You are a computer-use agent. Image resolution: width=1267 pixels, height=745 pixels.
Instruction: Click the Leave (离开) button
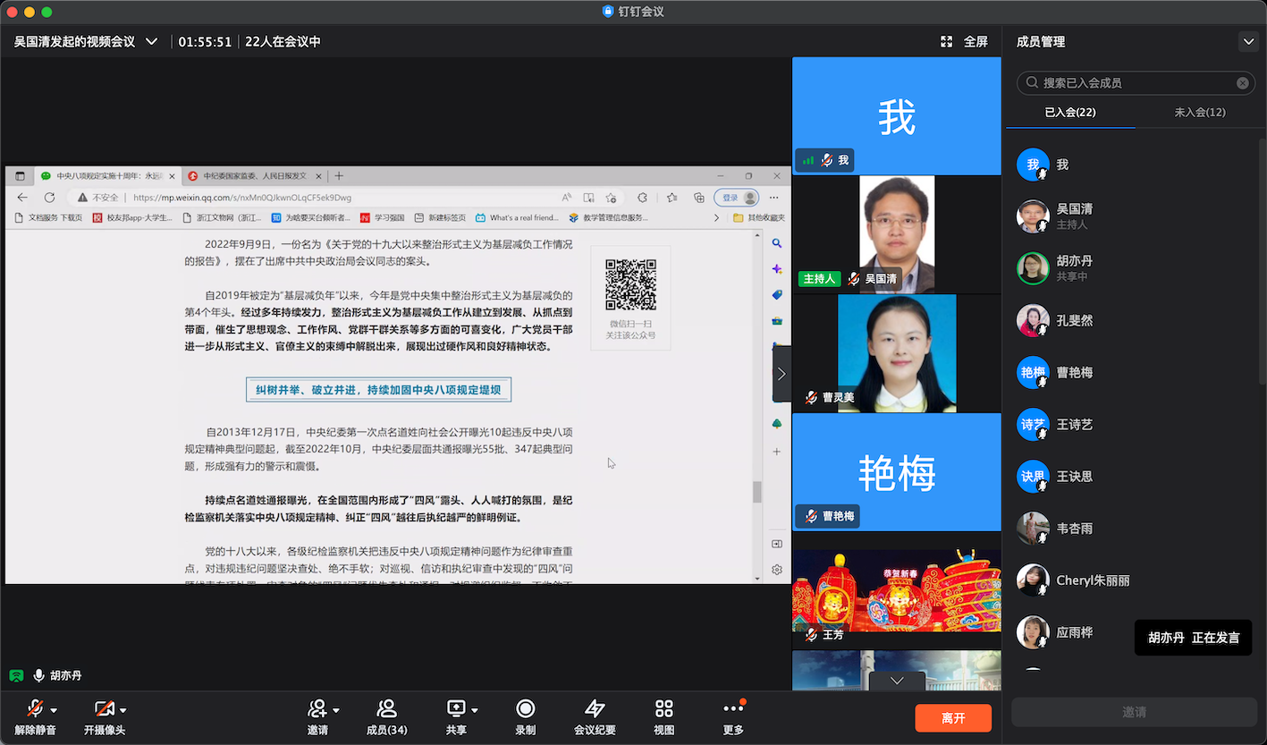tap(953, 718)
